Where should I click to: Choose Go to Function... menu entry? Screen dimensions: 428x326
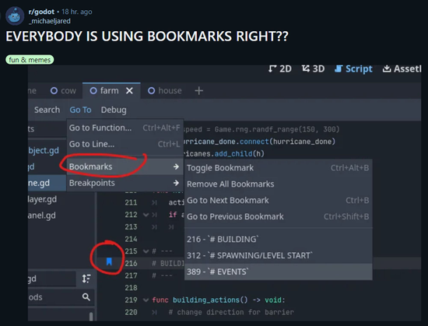tap(125, 128)
